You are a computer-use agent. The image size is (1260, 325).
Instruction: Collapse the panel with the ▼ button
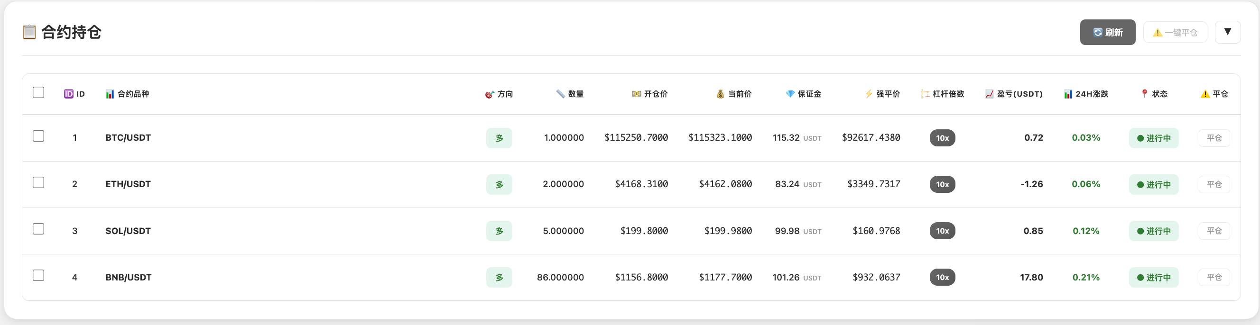click(1228, 32)
